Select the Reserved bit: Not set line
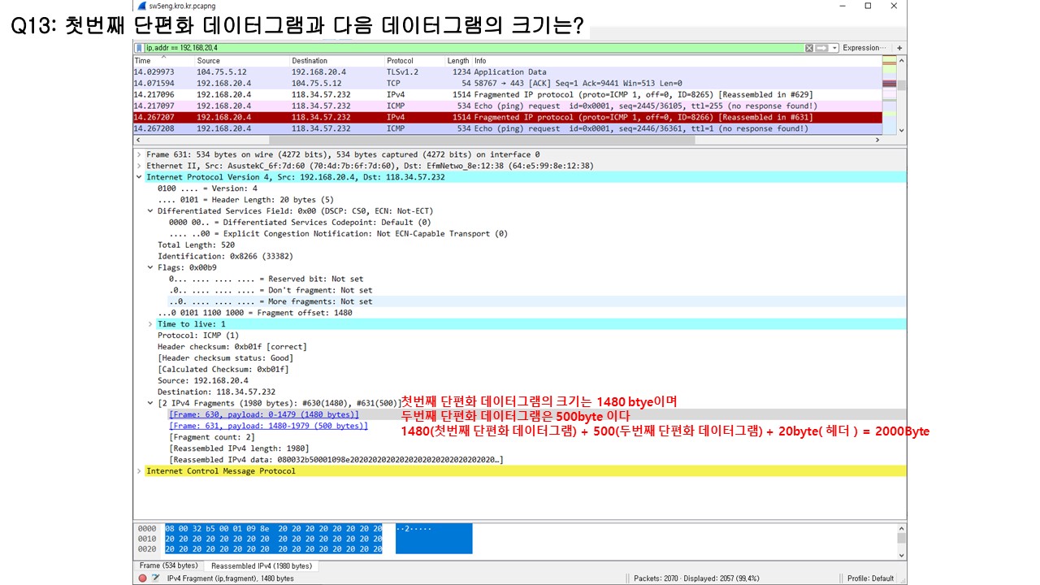 click(266, 279)
